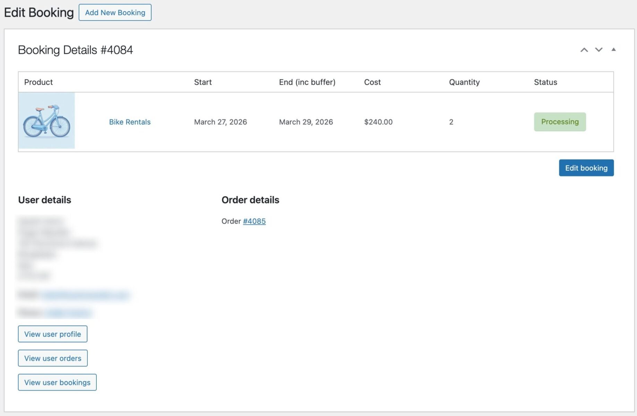Open the Bike Rentals product link
Image resolution: width=637 pixels, height=416 pixels.
pos(130,122)
